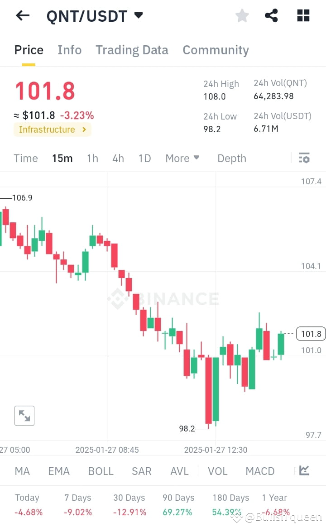Favorite QNT/USDT using the star icon
This screenshot has width=326, height=527.
point(242,15)
